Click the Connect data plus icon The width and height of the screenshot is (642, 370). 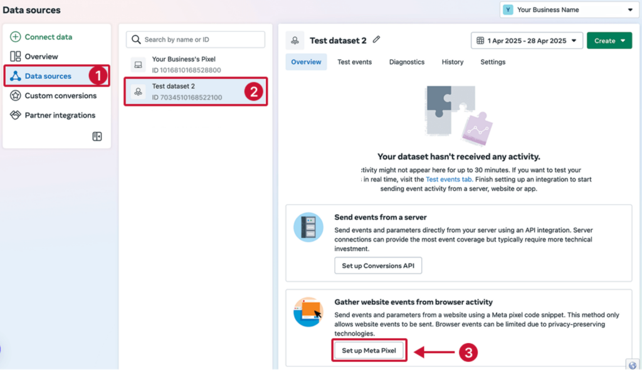pyautogui.click(x=15, y=37)
